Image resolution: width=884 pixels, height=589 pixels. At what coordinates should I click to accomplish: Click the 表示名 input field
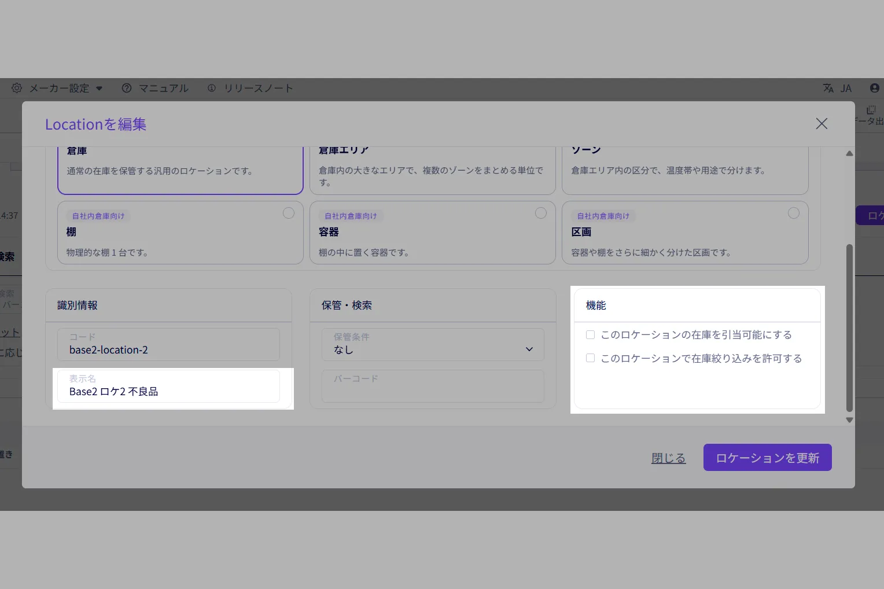click(168, 386)
